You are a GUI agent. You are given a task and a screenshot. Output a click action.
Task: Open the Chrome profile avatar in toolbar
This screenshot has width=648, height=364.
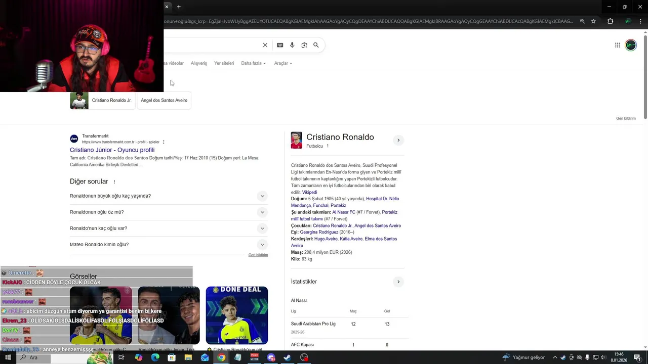628,21
